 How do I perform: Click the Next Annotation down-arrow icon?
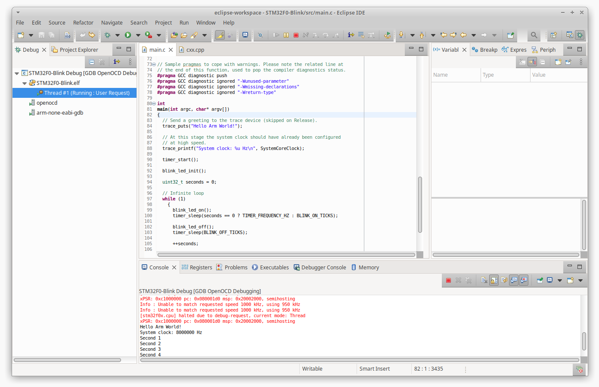pyautogui.click(x=401, y=35)
